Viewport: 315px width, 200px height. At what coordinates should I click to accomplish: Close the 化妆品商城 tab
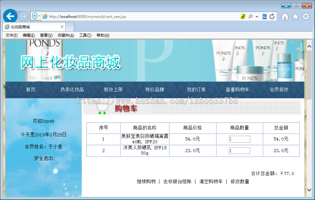tap(62, 27)
